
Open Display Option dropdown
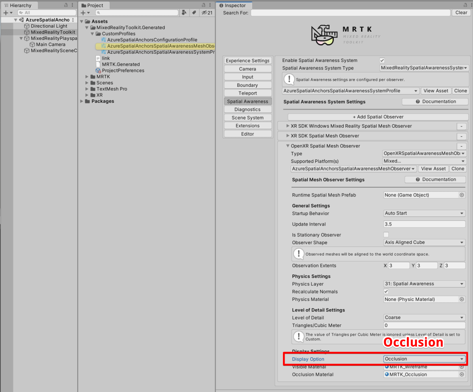click(425, 359)
